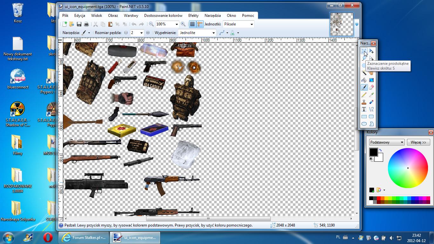Click the New image toolbar icon
The image size is (434, 244).
[x=65, y=24]
